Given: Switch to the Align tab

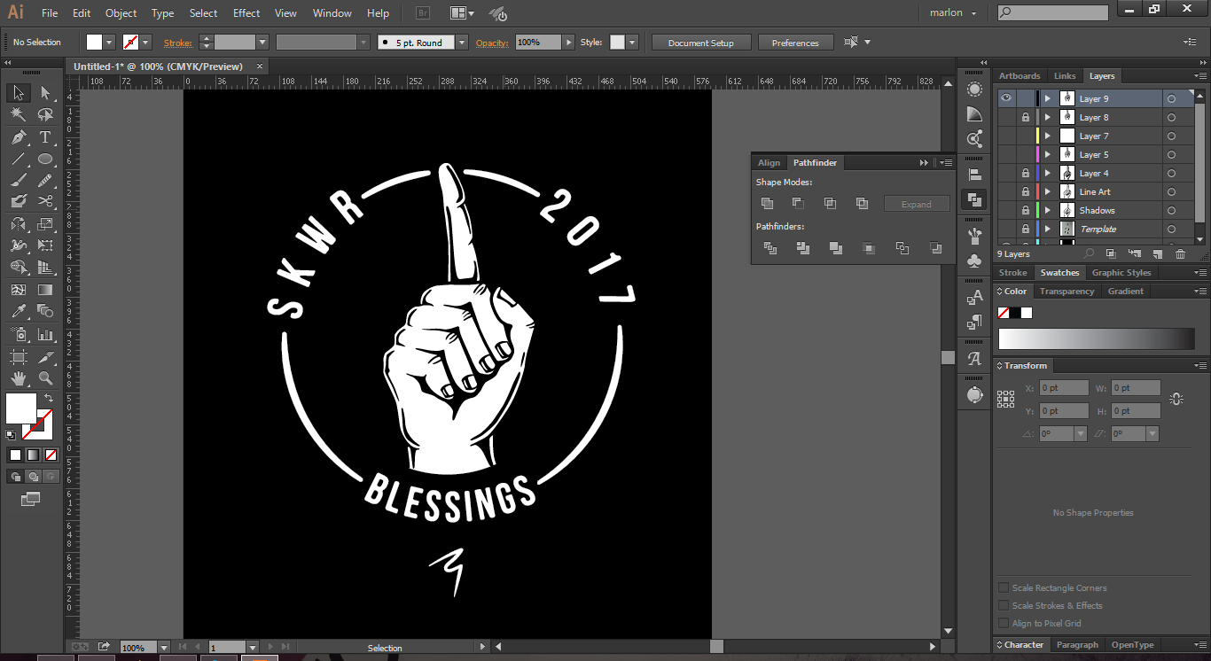Looking at the screenshot, I should click(x=769, y=162).
